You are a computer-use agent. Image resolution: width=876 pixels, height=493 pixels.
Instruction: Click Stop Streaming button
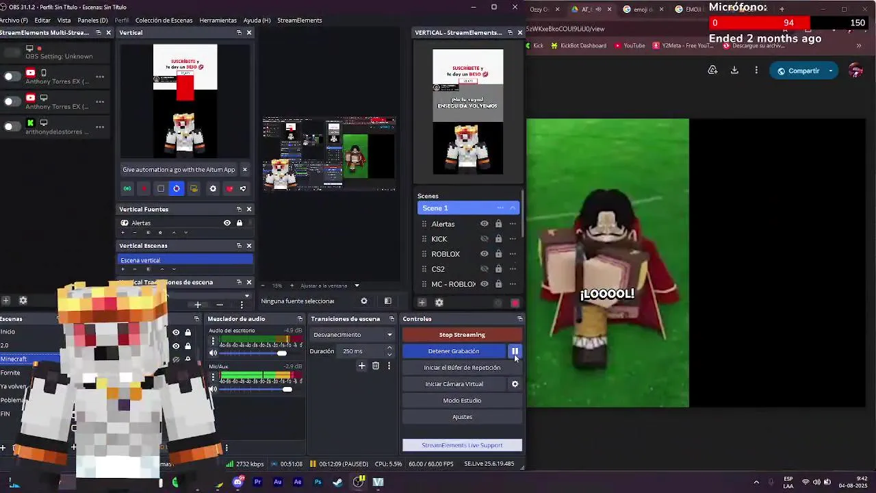tap(462, 335)
